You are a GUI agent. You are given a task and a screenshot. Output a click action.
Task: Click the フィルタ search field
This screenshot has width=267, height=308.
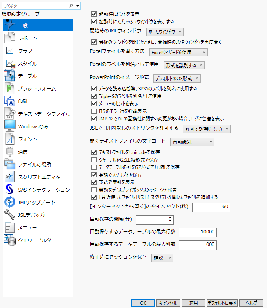(x=38, y=6)
